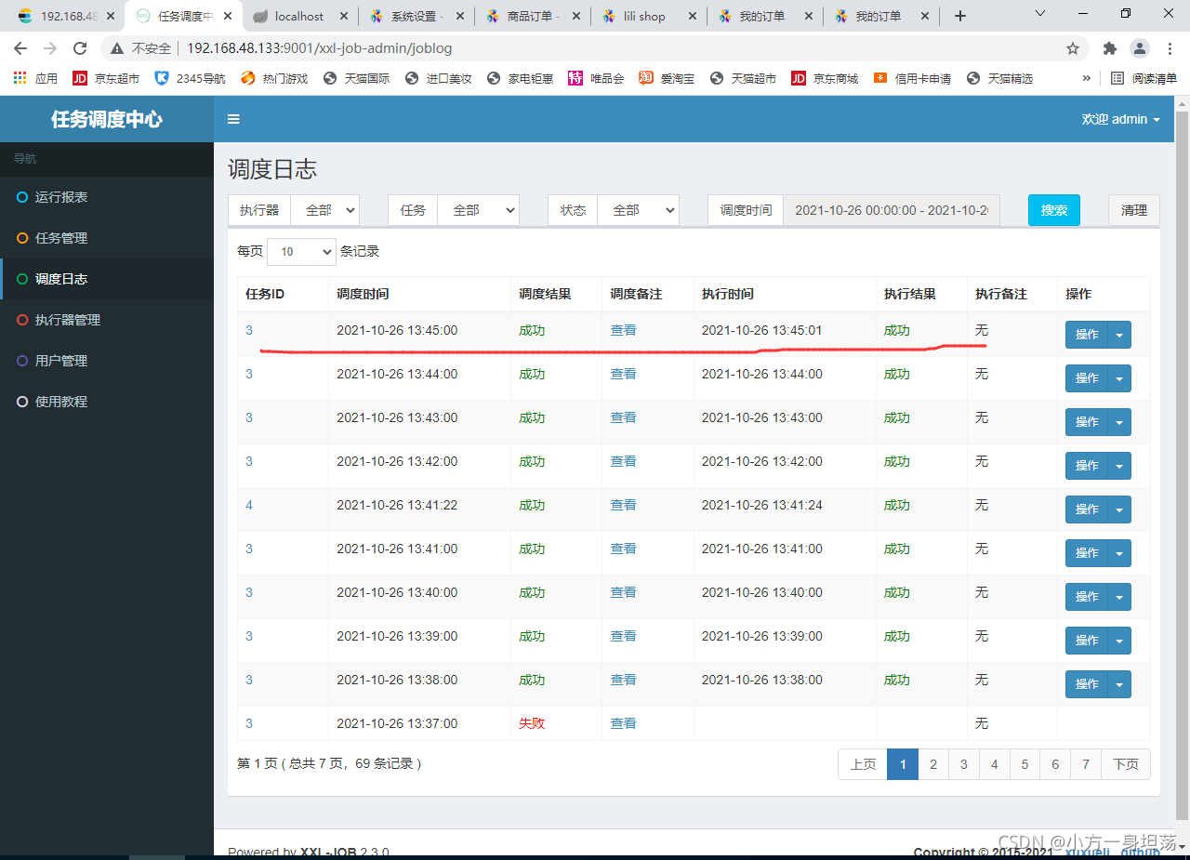The width and height of the screenshot is (1190, 860).
Task: Click the browser address bar URL
Action: pos(320,48)
